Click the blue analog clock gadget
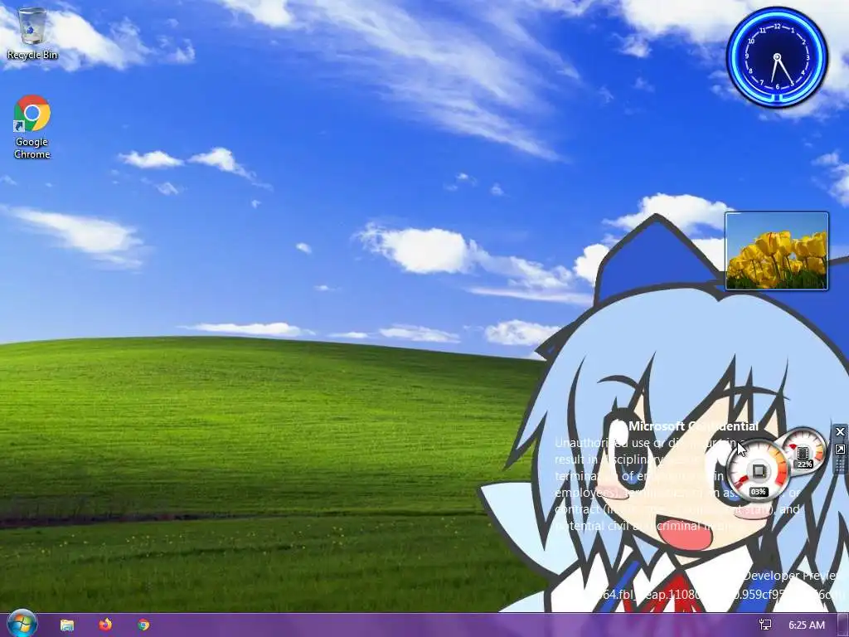Screen dimensions: 849x637 pyautogui.click(x=777, y=57)
